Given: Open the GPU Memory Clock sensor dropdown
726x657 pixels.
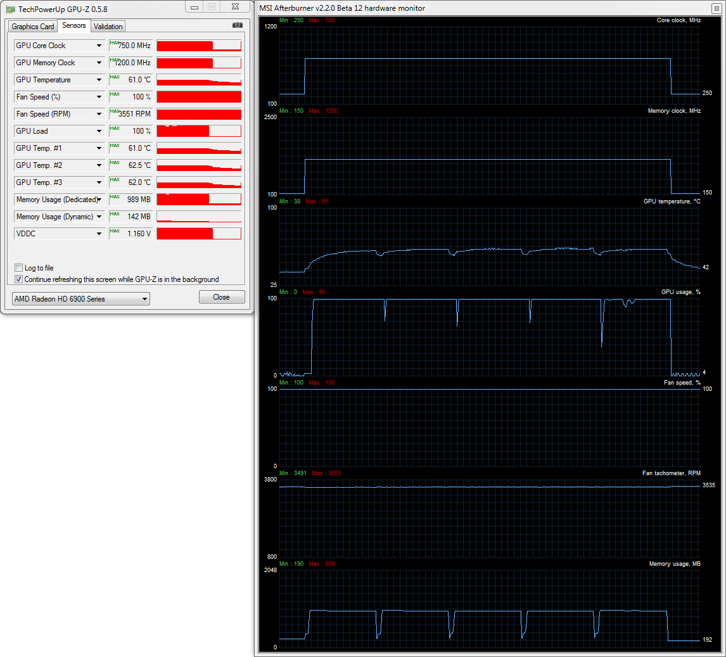Looking at the screenshot, I should click(x=99, y=63).
